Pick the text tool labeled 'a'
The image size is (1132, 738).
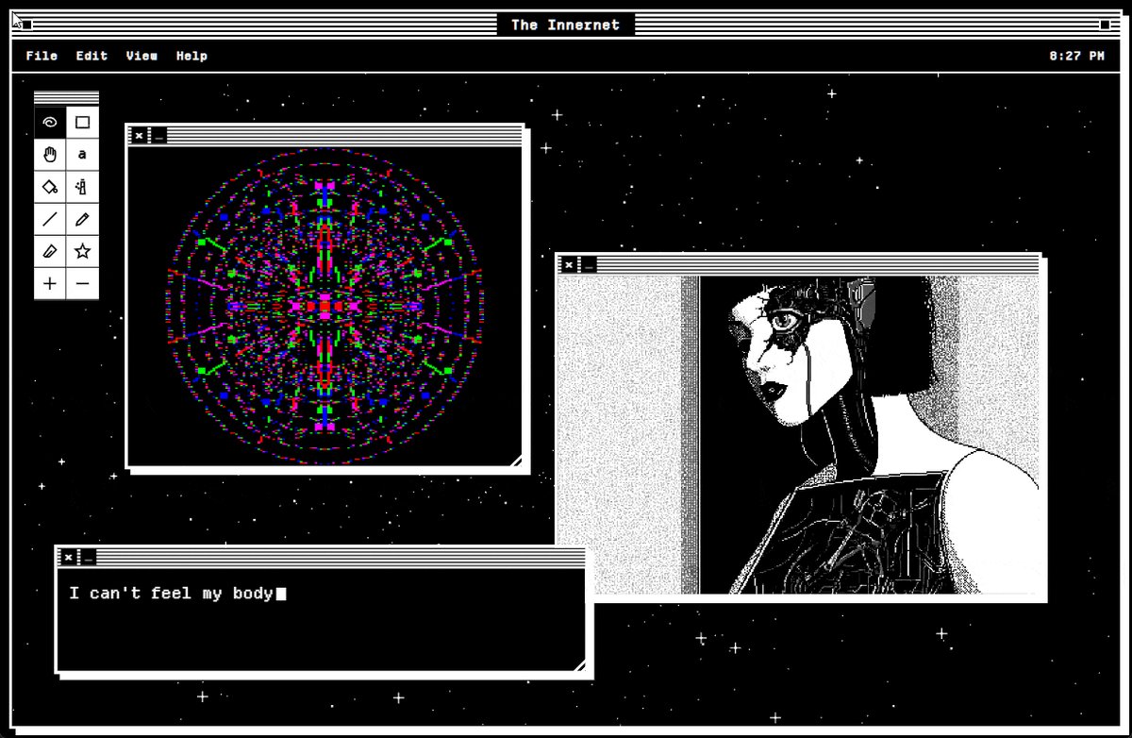pos(83,154)
